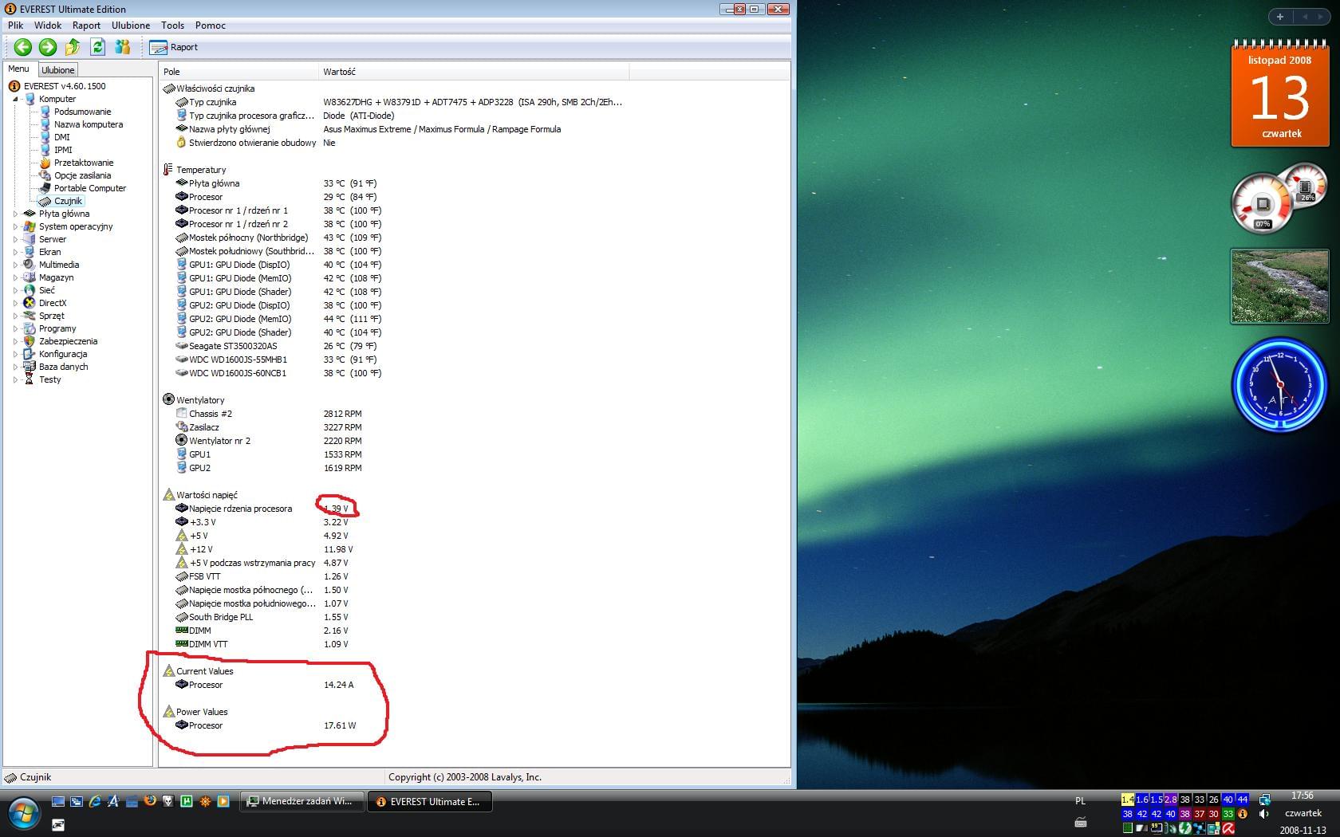
Task: Refresh the sensor page
Action: [x=97, y=47]
